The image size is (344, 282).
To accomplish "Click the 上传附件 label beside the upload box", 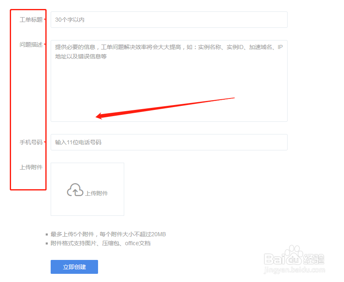I will 31,167.
